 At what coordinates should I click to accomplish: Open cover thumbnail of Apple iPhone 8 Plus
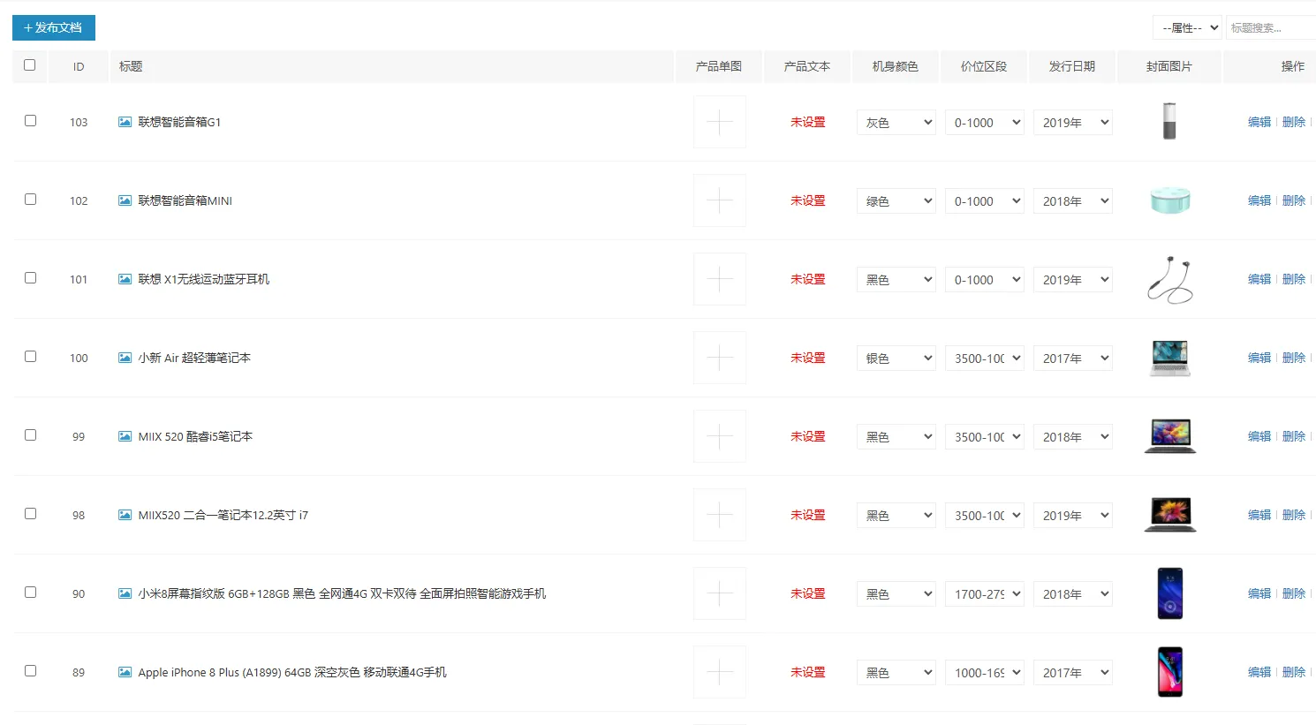point(1170,672)
